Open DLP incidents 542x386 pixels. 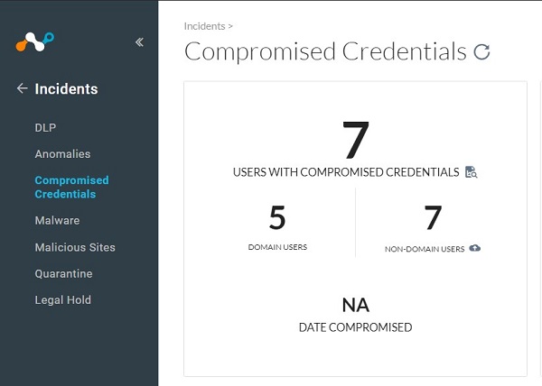(x=45, y=127)
